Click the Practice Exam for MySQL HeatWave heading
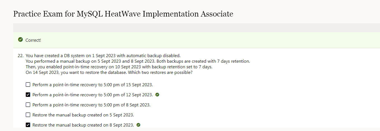380x131 pixels. point(123,14)
